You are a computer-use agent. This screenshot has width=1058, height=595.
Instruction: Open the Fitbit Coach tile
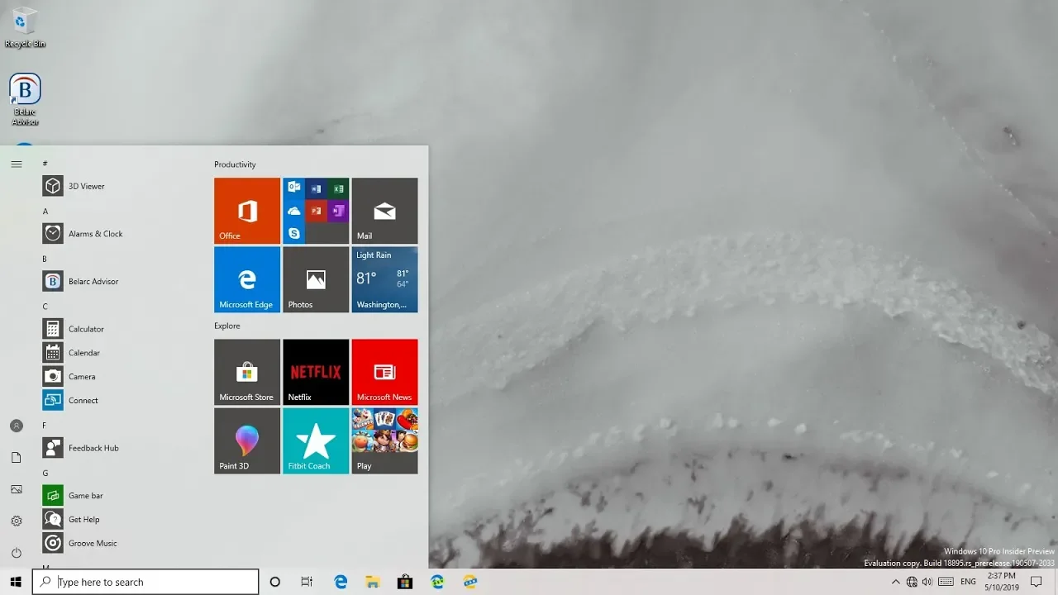click(316, 440)
